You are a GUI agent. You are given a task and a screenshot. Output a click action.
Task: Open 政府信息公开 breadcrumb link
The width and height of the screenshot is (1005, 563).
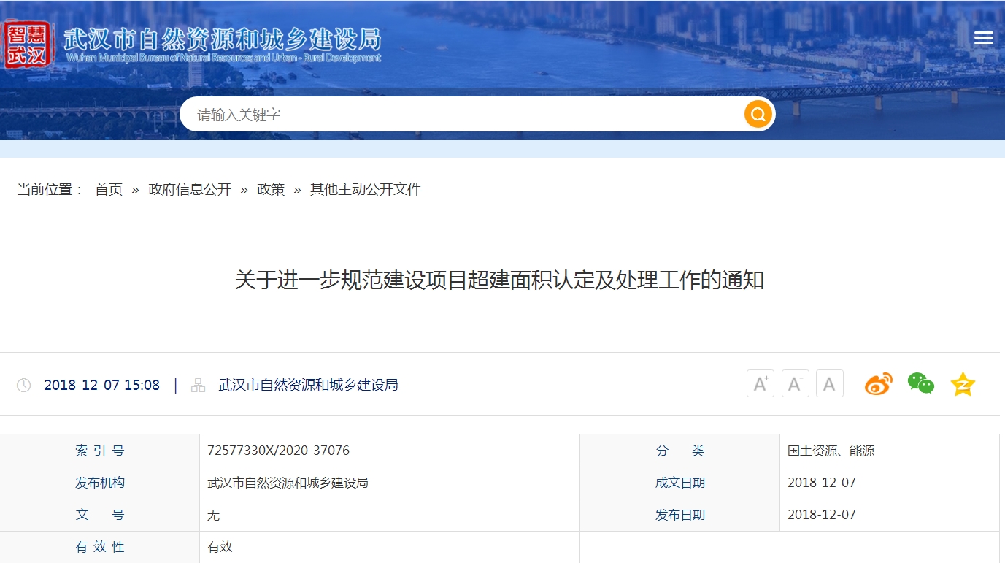[x=190, y=189]
